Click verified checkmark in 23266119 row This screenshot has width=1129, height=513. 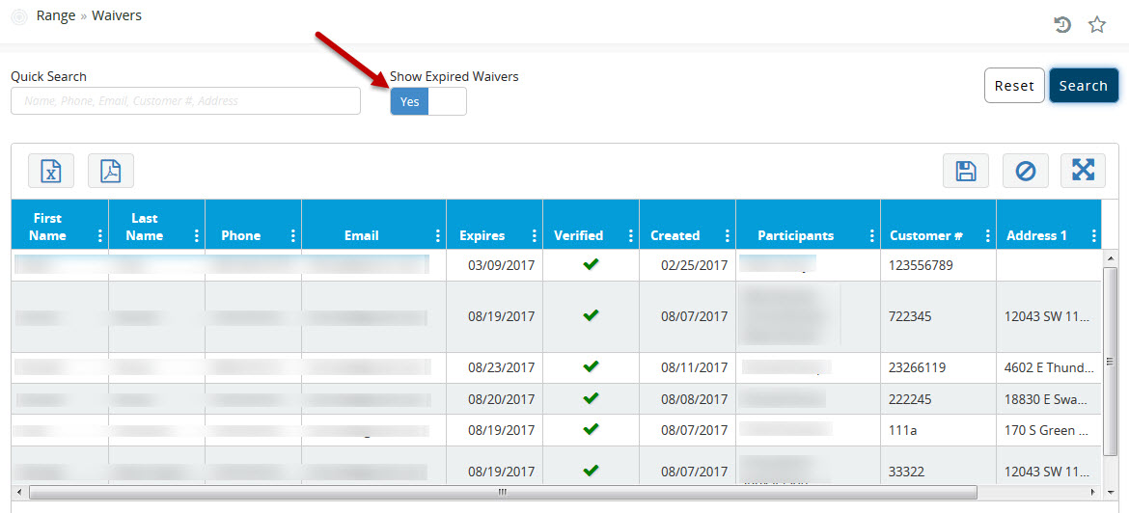pos(592,367)
